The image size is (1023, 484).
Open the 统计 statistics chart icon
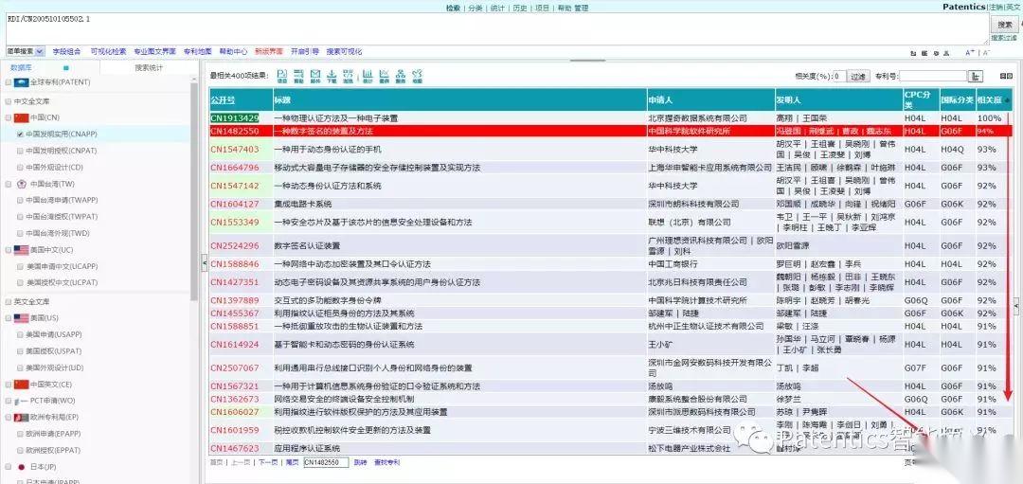367,76
